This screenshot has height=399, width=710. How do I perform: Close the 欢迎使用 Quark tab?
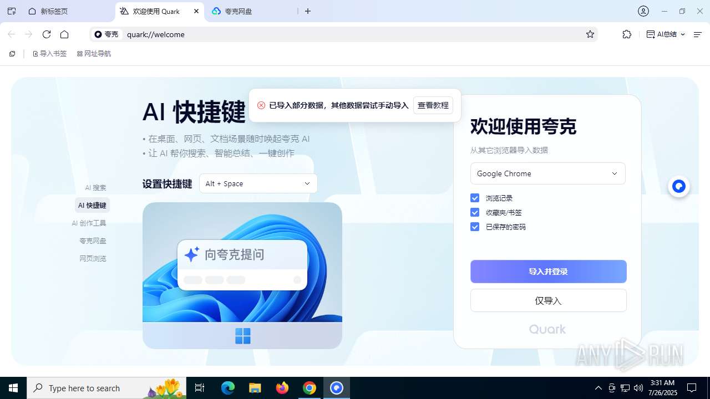(x=196, y=11)
